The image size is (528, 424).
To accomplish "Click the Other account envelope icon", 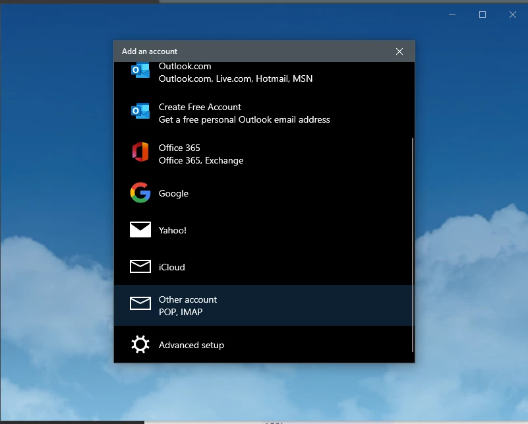I will point(140,303).
